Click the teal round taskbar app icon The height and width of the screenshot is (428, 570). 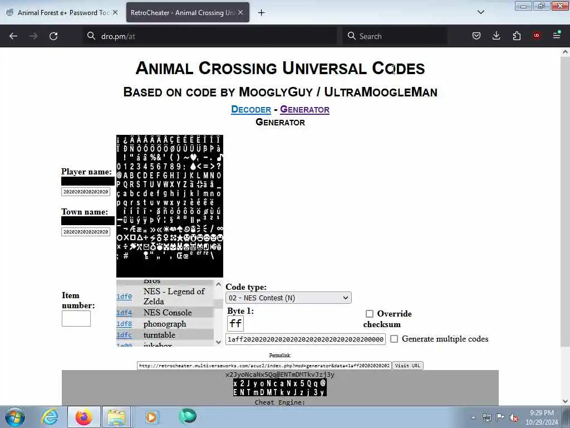coord(188,416)
